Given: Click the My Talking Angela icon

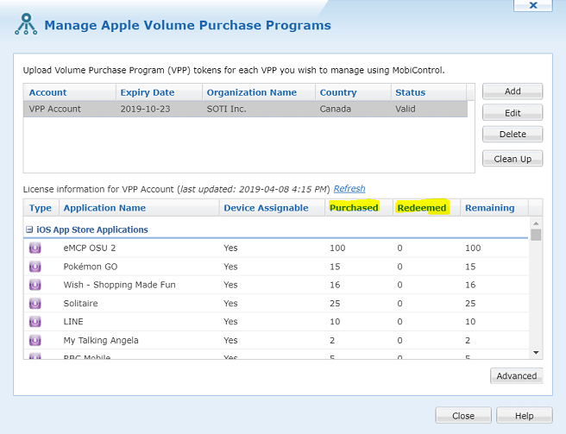Looking at the screenshot, I should [35, 340].
